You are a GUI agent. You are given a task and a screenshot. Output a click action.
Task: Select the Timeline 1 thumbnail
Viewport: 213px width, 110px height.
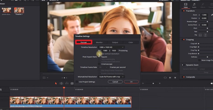pos(19,10)
